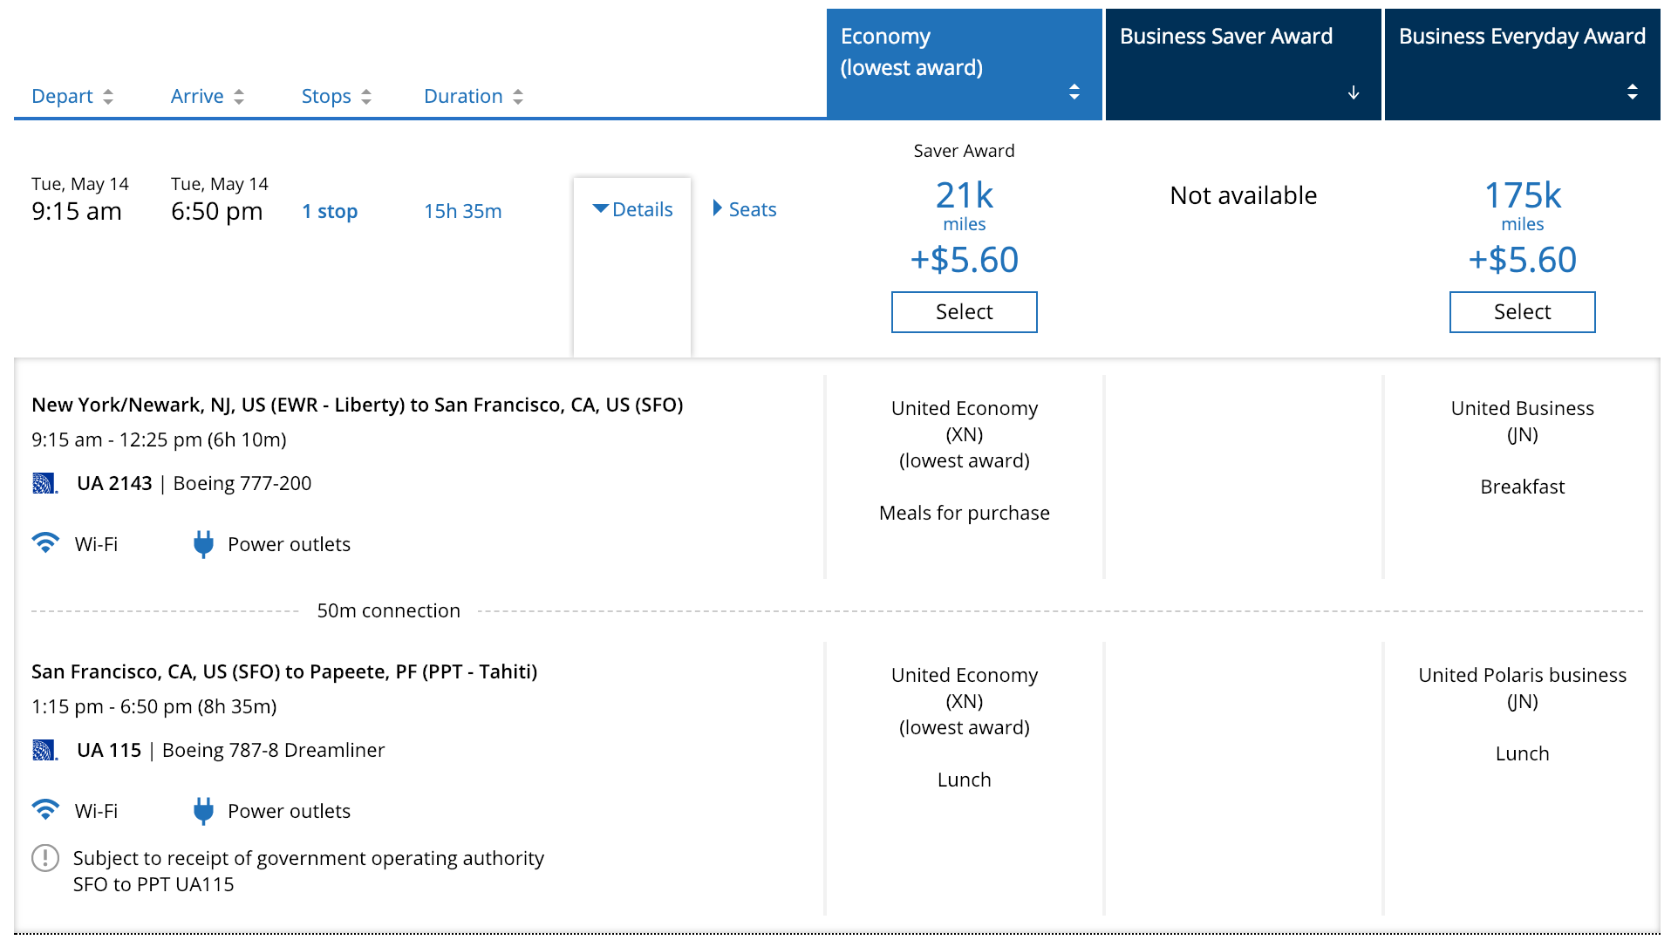Click the power outlet icon for UA 115
The height and width of the screenshot is (947, 1671).
[x=203, y=811]
